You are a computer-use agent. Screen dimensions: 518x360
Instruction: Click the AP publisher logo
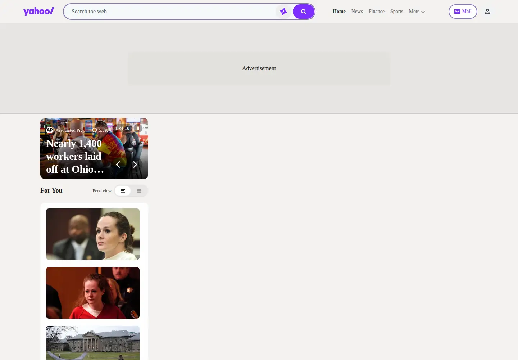click(x=50, y=130)
